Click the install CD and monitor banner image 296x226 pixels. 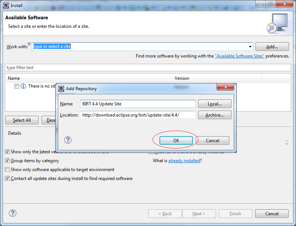point(277,23)
